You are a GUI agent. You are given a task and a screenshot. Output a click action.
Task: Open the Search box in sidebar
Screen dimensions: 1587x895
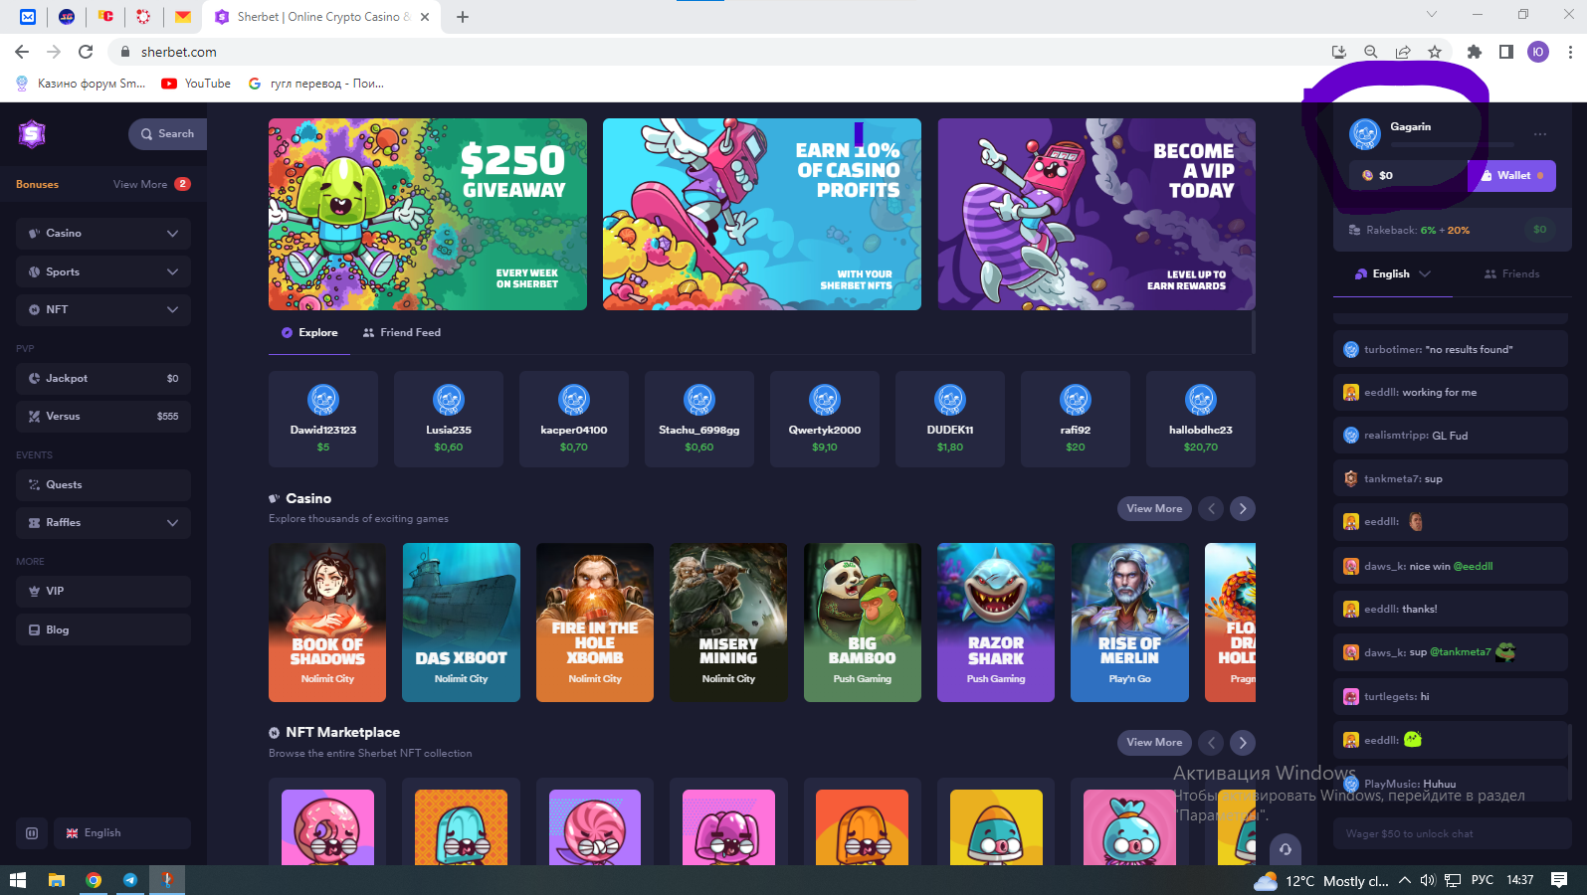(x=167, y=134)
